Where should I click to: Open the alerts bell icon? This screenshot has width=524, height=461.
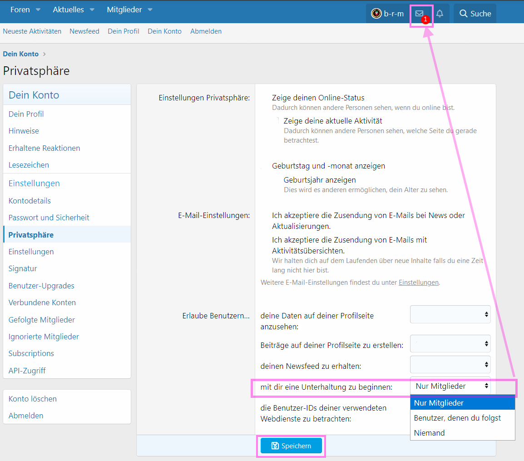[440, 14]
